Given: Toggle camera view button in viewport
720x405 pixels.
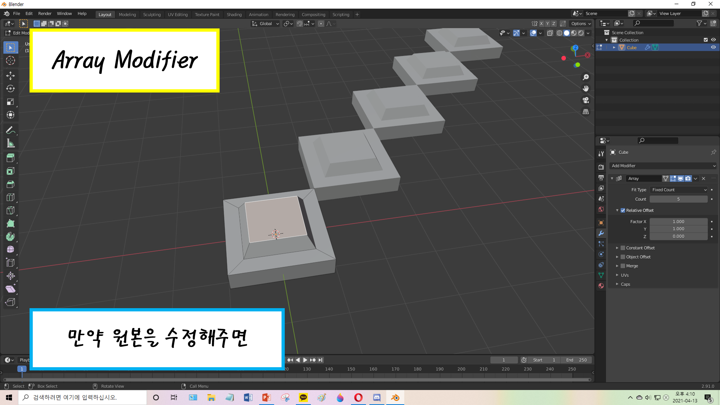Looking at the screenshot, I should click(586, 100).
